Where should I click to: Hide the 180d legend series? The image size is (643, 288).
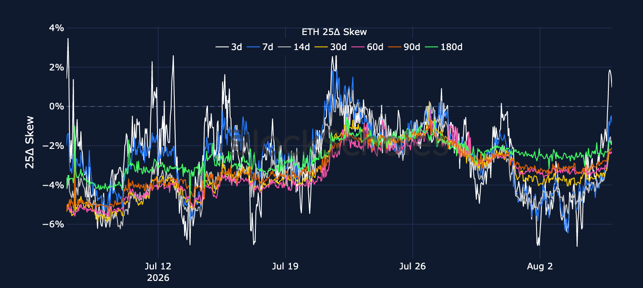tap(443, 47)
